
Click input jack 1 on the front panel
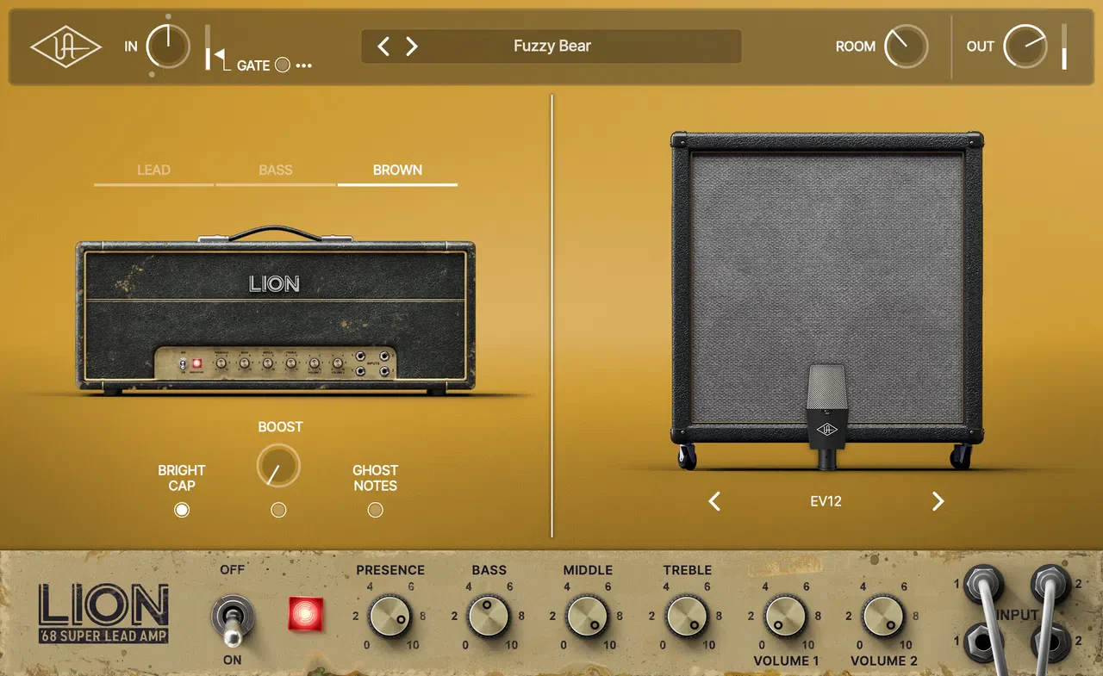985,583
